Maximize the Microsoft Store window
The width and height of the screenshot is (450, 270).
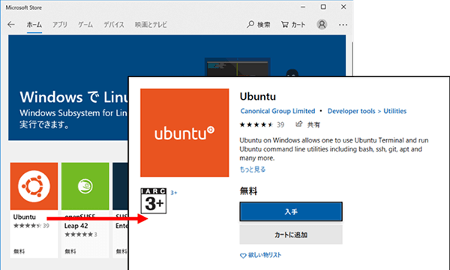pos(323,7)
